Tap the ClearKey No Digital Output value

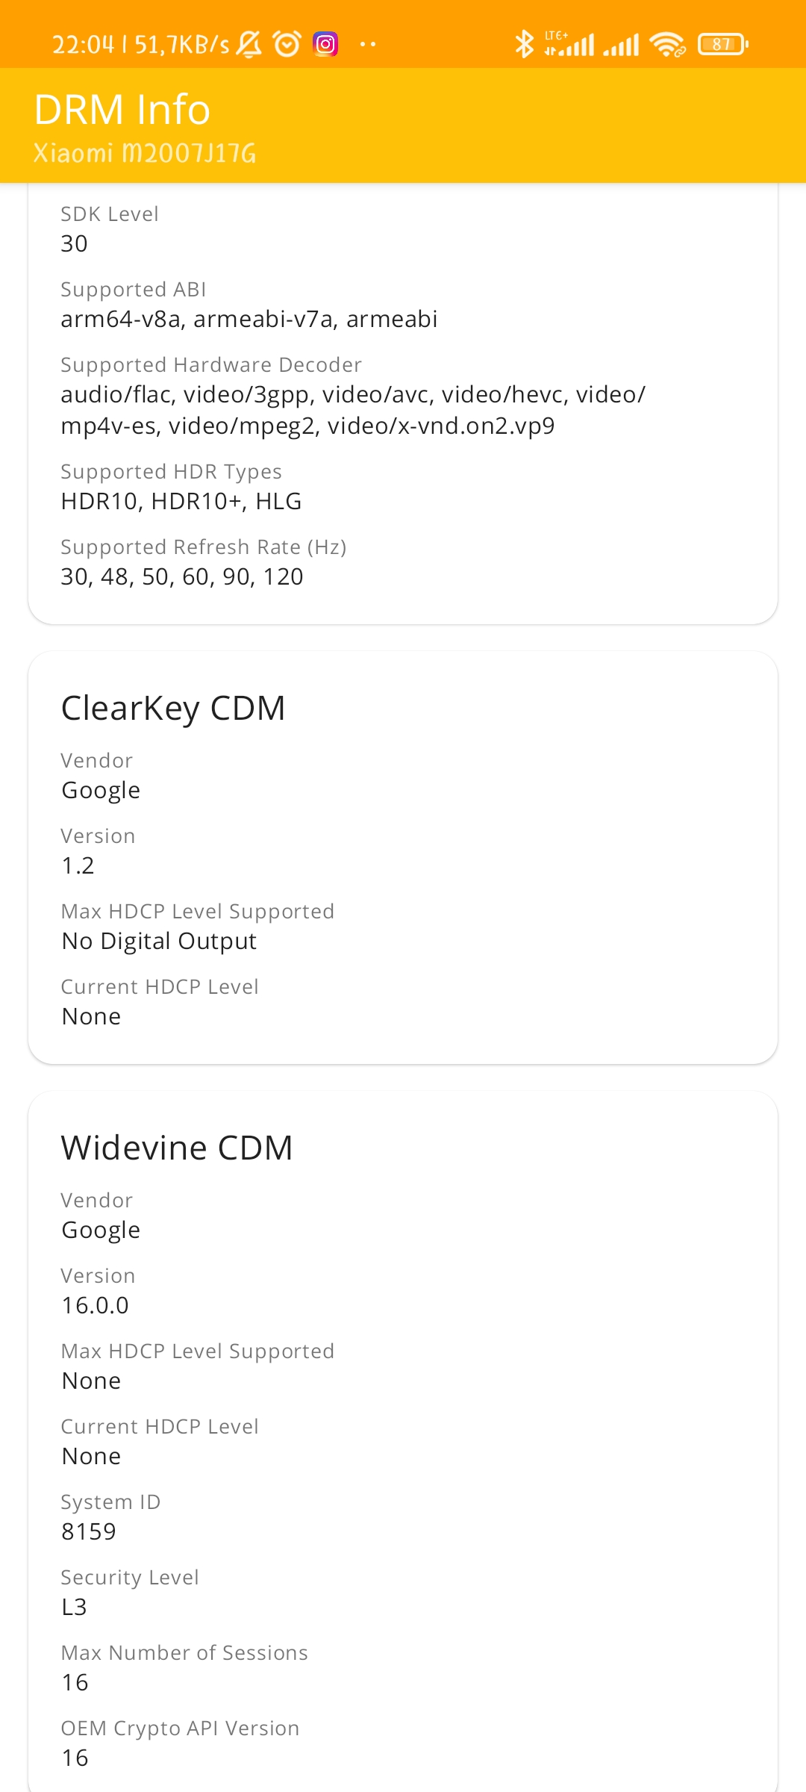159,941
